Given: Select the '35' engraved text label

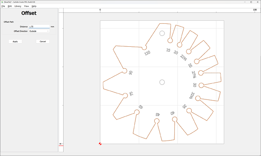Looking at the screenshot, I should pyautogui.click(x=184, y=107).
